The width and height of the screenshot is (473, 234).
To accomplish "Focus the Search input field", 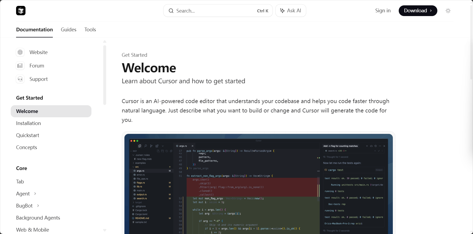I will (x=218, y=11).
